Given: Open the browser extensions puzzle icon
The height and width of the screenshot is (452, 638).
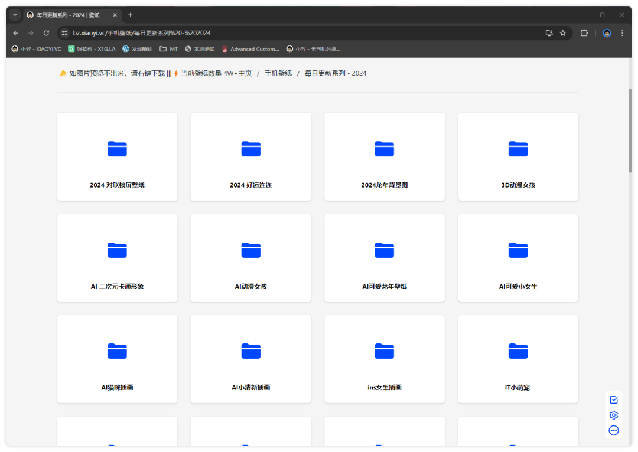Looking at the screenshot, I should click(584, 33).
